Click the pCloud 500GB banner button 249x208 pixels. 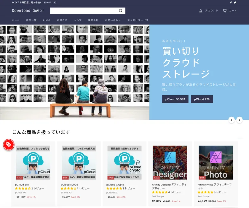coord(175,99)
